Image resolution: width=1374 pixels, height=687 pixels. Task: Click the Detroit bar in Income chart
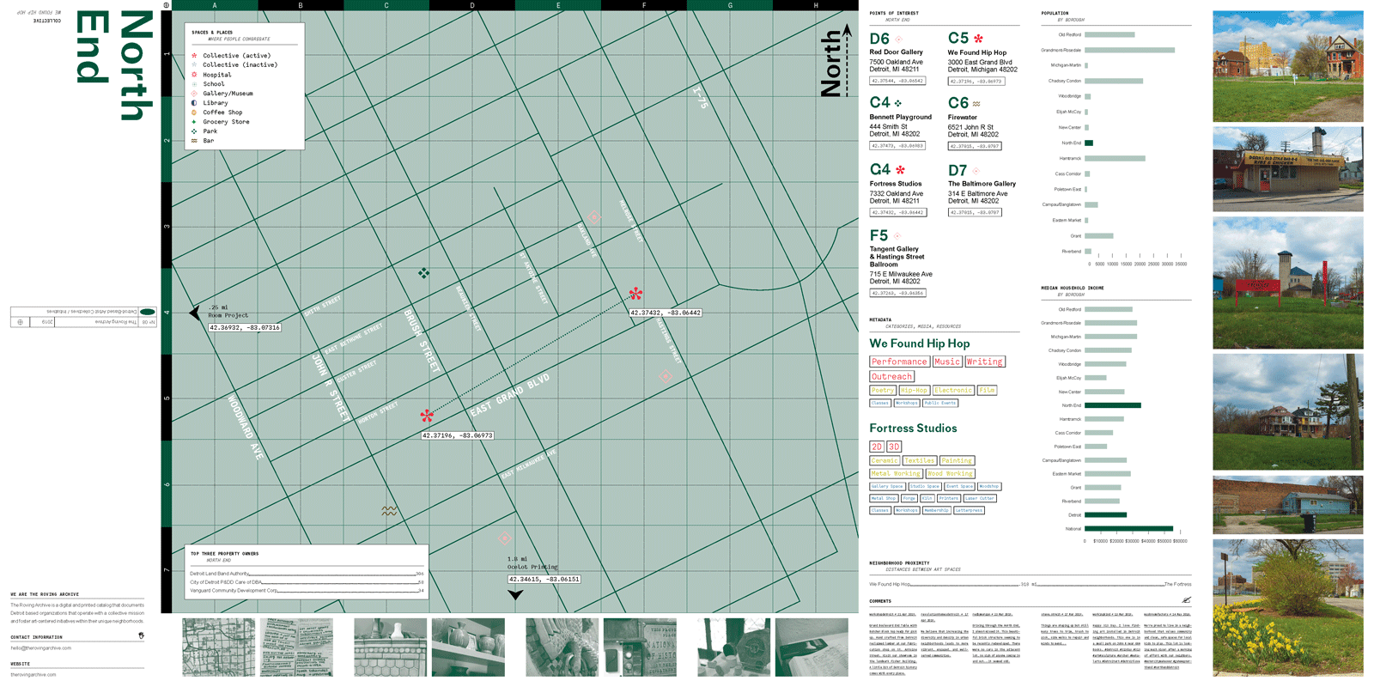point(1105,515)
